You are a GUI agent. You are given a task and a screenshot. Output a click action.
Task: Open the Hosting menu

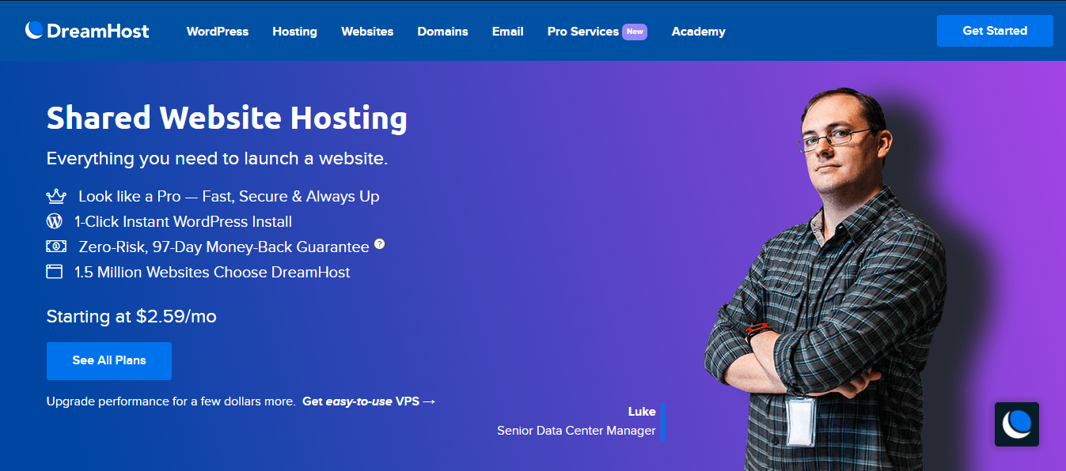[294, 32]
